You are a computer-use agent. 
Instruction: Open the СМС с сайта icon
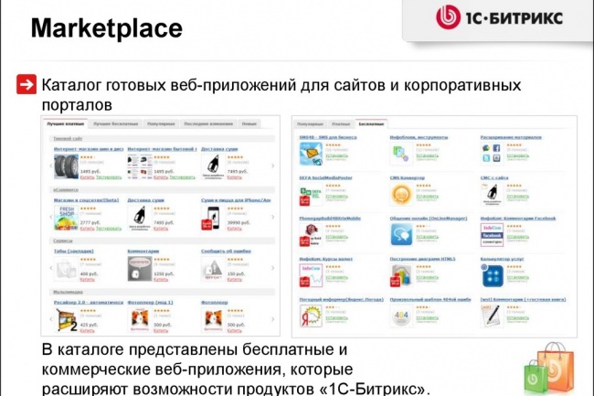(492, 195)
